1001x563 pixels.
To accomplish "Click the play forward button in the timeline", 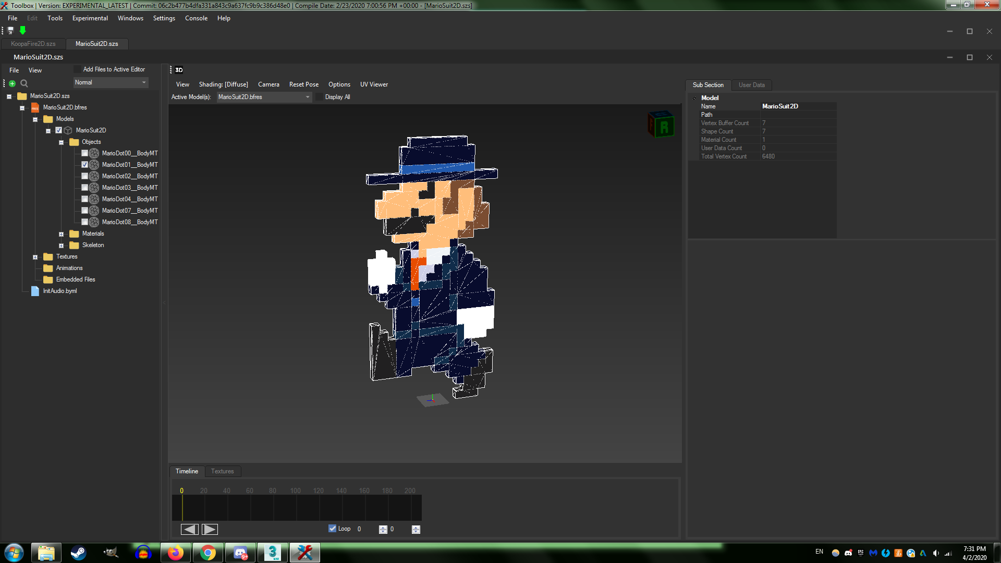I will (210, 529).
